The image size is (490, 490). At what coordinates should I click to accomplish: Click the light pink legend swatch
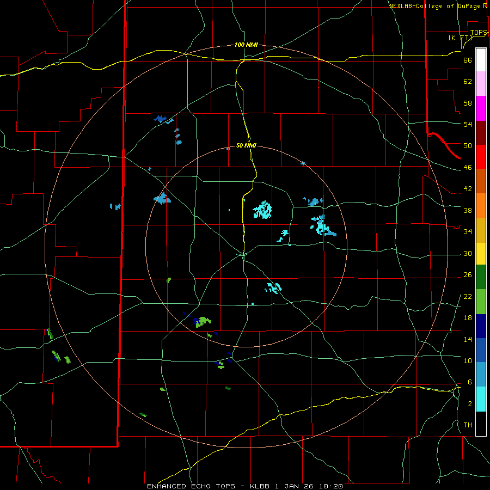tap(481, 84)
